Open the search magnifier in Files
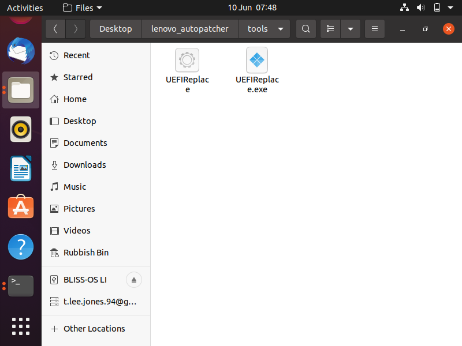 [x=306, y=29]
